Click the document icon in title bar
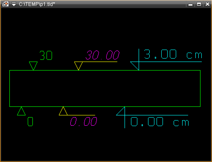Image resolution: width=212 pixels, height=162 pixels. click(6, 4)
